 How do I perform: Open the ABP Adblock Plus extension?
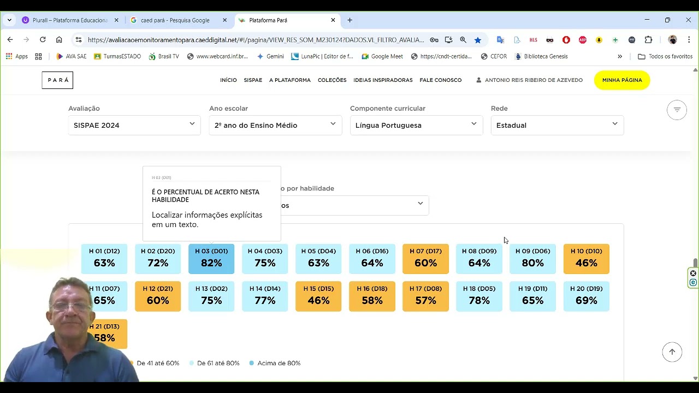583,40
